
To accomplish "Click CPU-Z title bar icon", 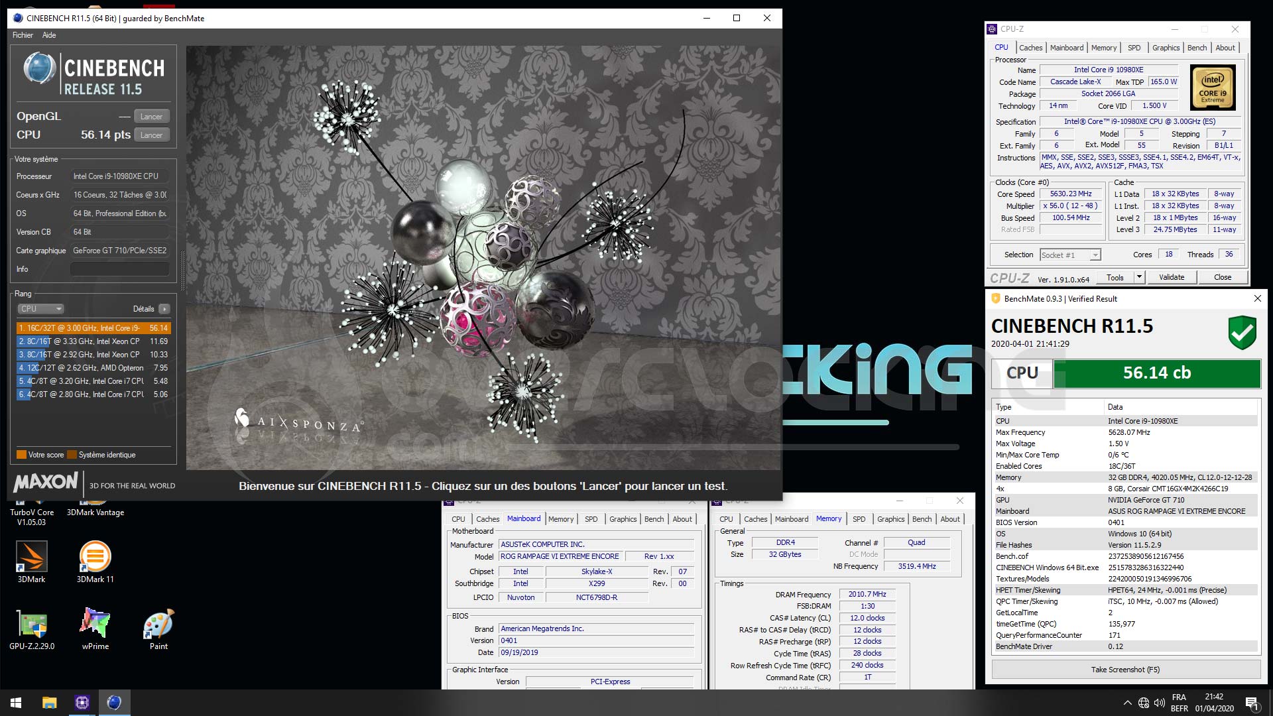I will click(992, 29).
